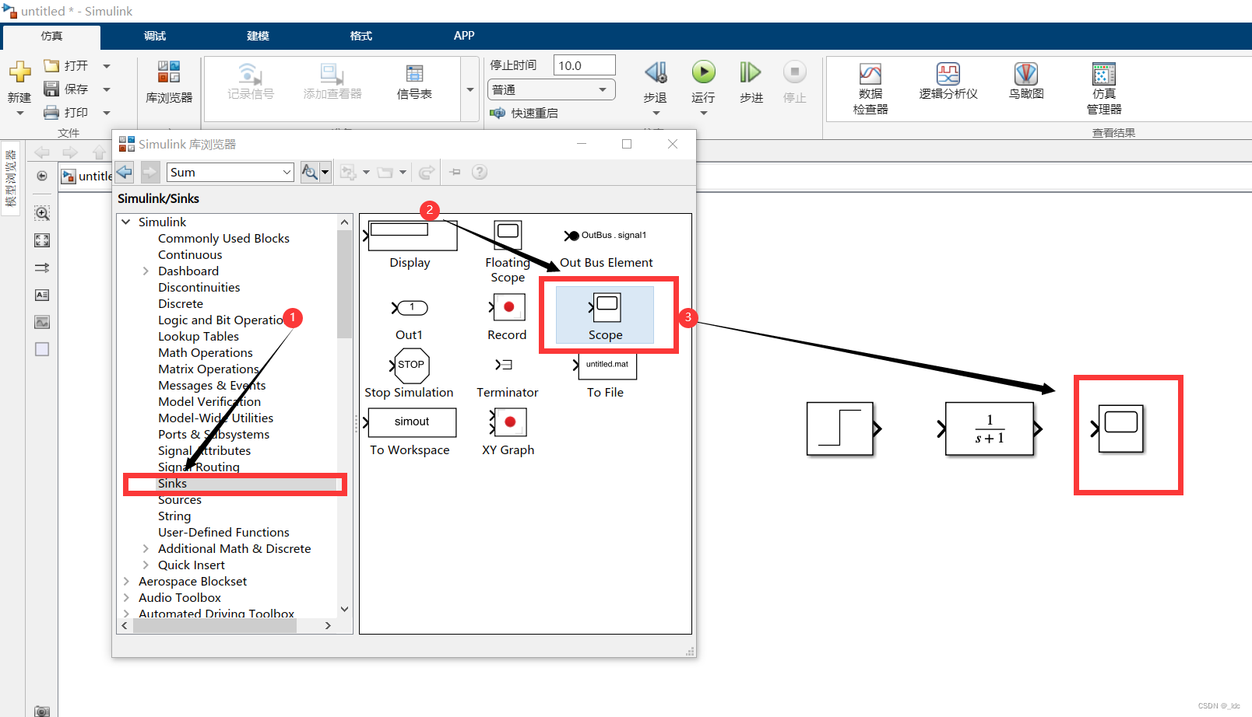The height and width of the screenshot is (717, 1252).
Task: Switch to the APP tab
Action: 464,36
